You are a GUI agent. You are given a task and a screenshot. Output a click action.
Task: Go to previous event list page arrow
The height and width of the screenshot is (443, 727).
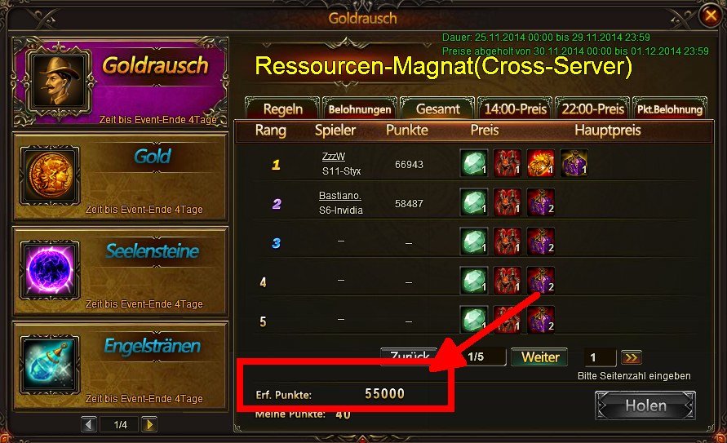89,424
